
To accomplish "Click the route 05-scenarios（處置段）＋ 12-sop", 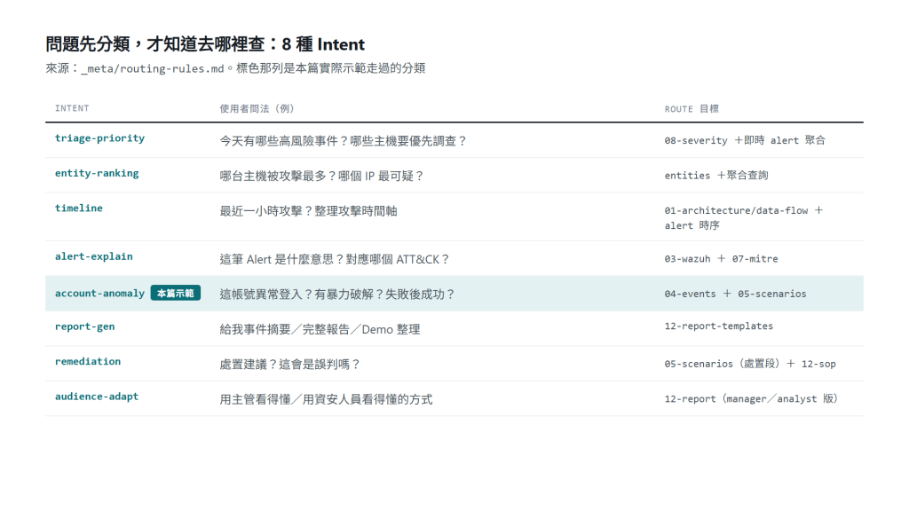I will [x=750, y=364].
